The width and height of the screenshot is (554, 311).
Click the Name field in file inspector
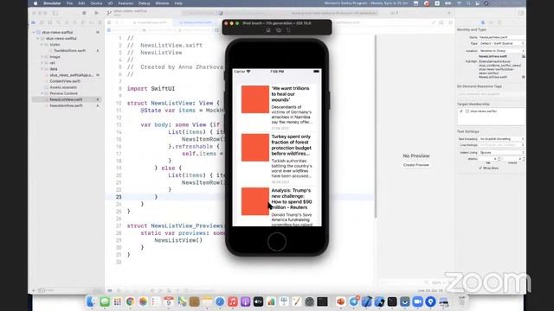[x=502, y=37]
